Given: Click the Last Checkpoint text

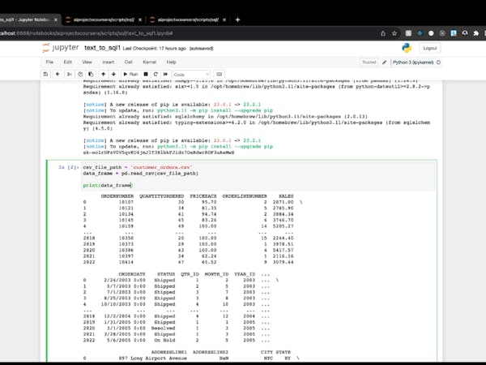Looking at the screenshot, I should (155, 49).
